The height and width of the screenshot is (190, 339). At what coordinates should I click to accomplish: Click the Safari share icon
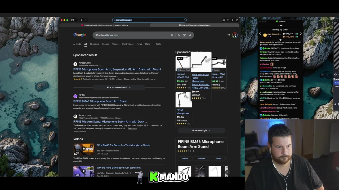(x=228, y=20)
